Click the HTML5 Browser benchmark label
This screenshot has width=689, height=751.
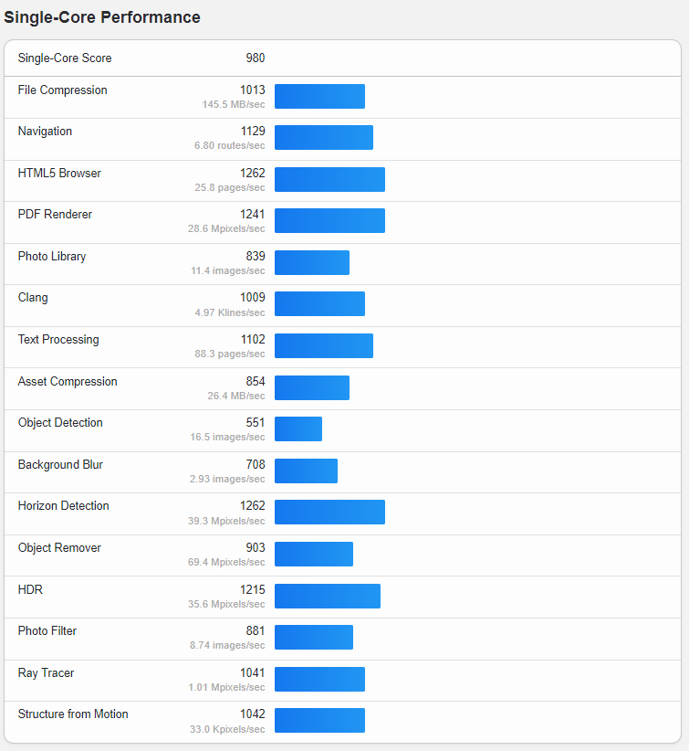[x=59, y=174]
